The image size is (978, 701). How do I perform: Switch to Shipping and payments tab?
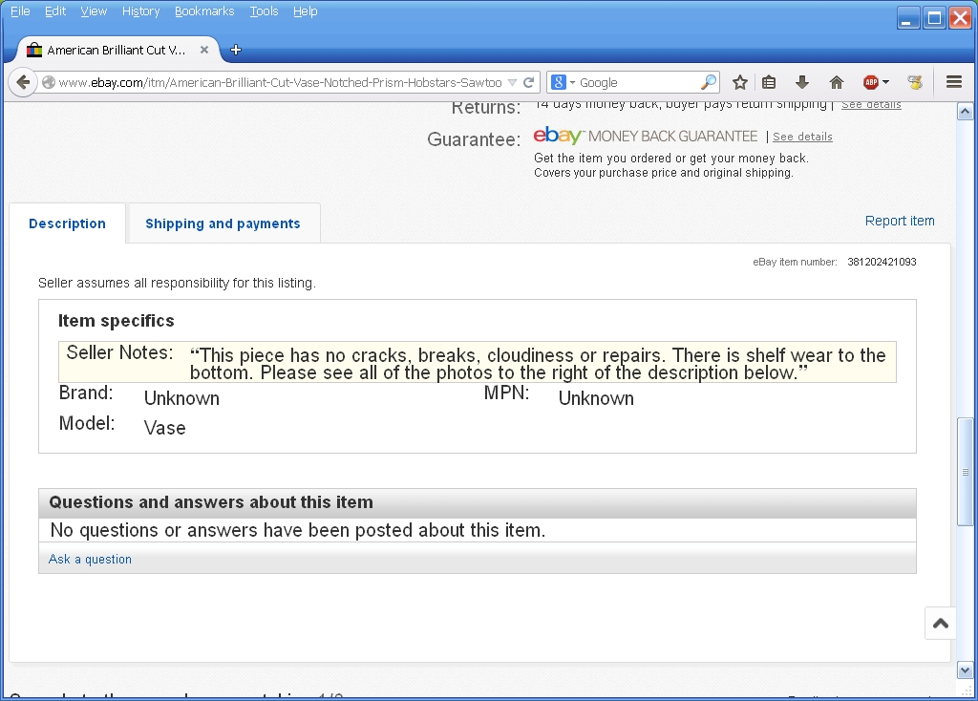[223, 223]
